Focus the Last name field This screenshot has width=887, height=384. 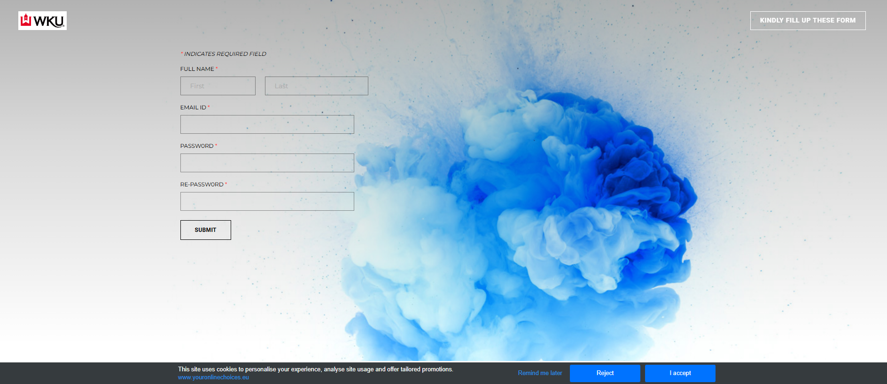pos(317,86)
